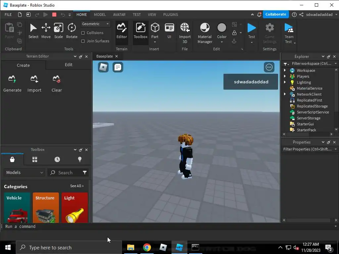Open the Color dropdown arrow
The height and width of the screenshot is (254, 339).
[221, 42]
